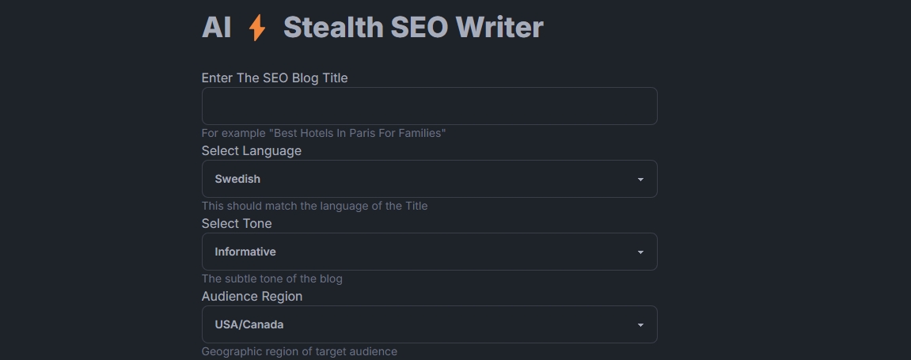Click the "Select Language" label

click(x=252, y=150)
